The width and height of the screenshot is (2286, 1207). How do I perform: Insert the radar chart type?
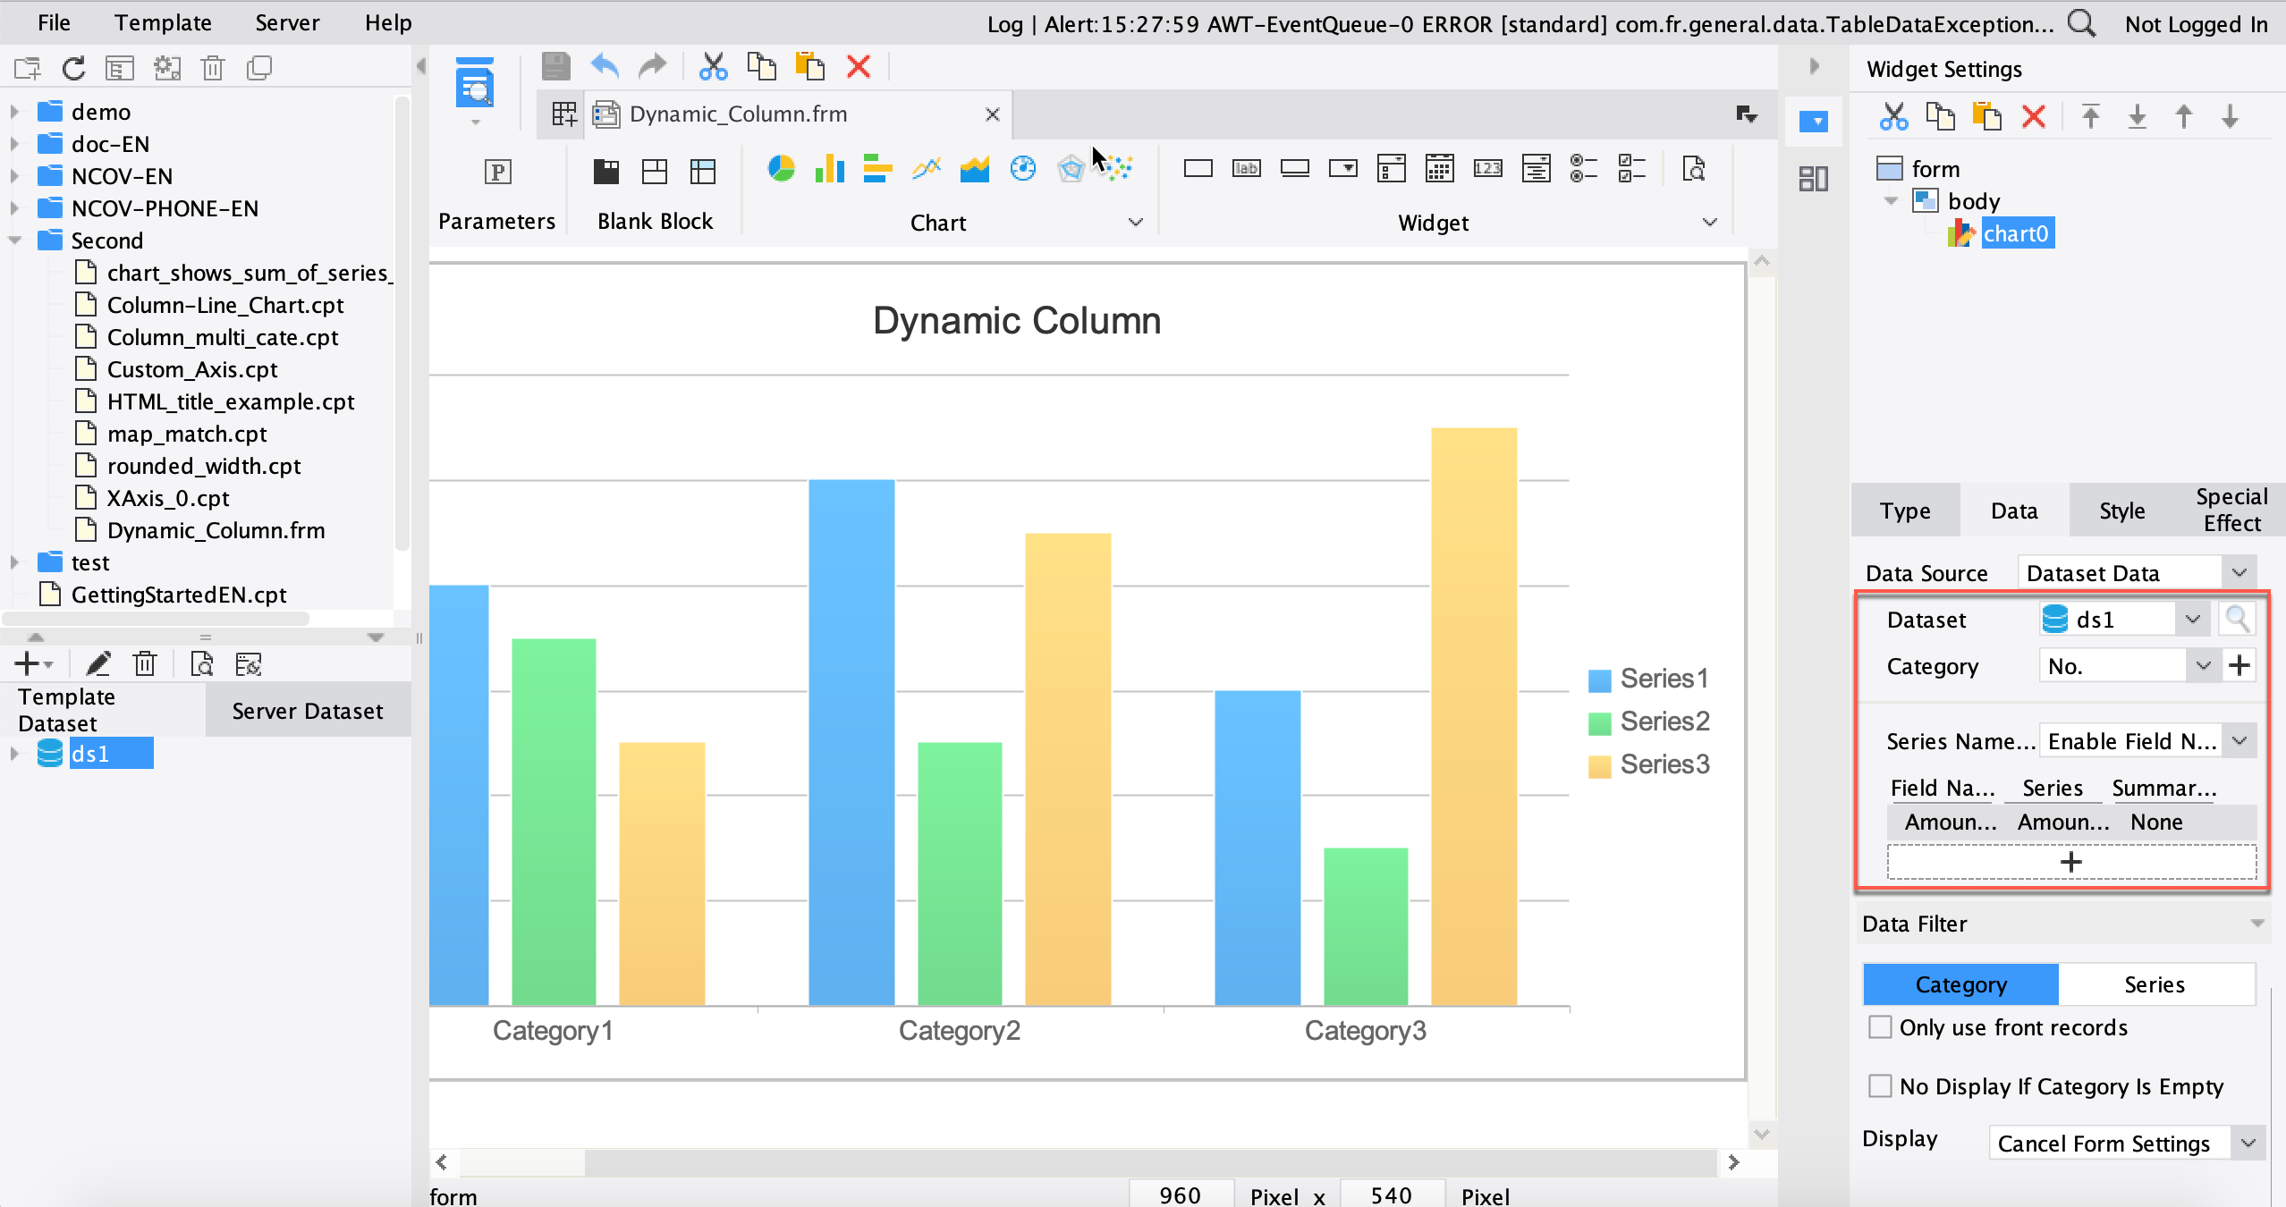click(x=1071, y=168)
